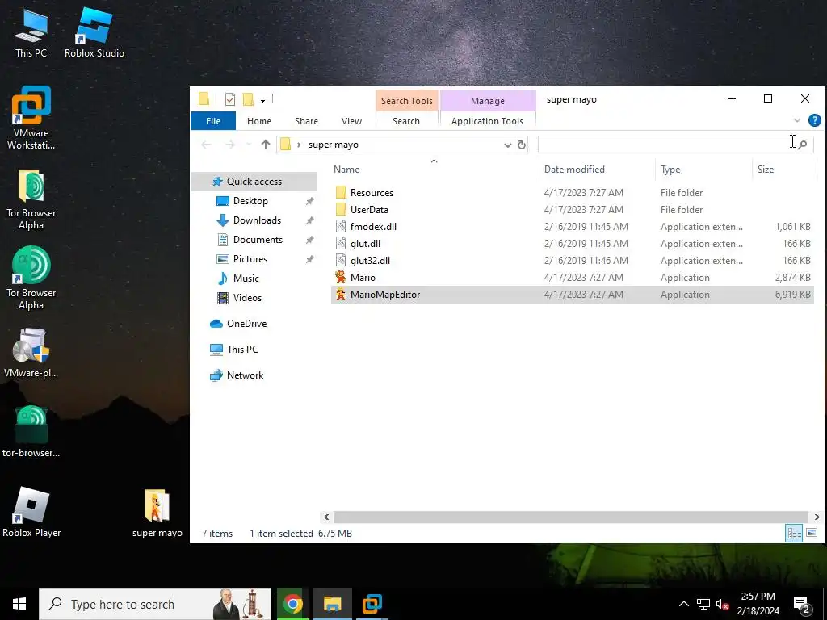827x620 pixels.
Task: Click the address bar folder icon
Action: click(x=285, y=145)
